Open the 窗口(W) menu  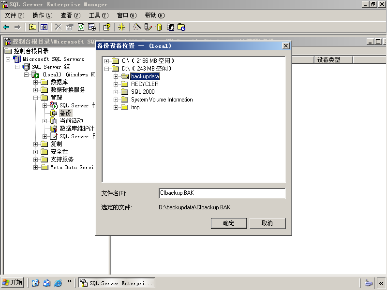[127, 15]
